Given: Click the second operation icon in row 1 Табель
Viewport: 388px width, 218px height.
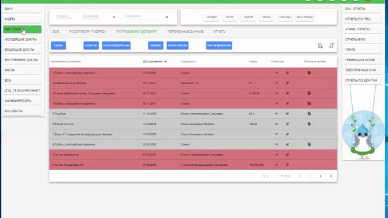Looking at the screenshot, I should click(x=287, y=73).
